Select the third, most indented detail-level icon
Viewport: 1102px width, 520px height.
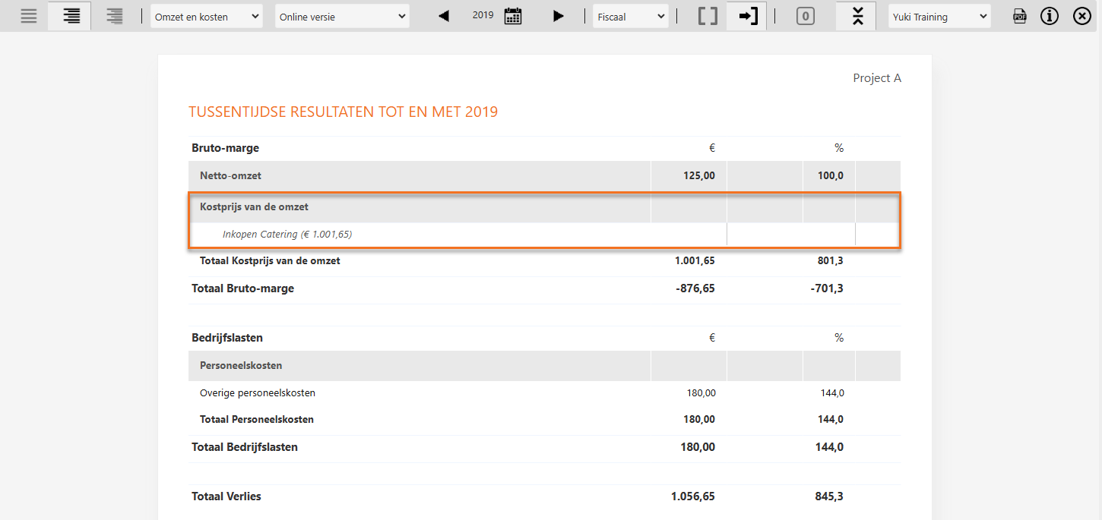coord(115,16)
